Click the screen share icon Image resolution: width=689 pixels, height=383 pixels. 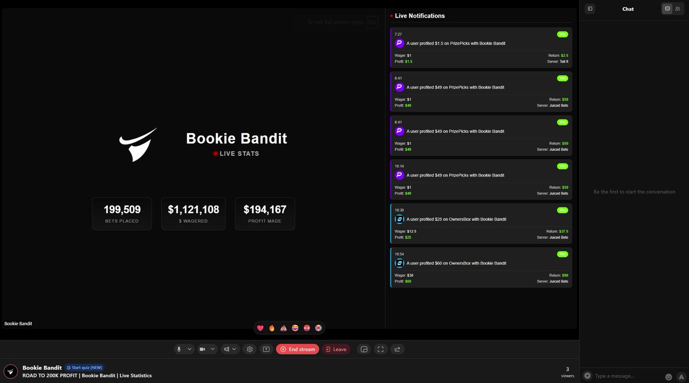266,349
